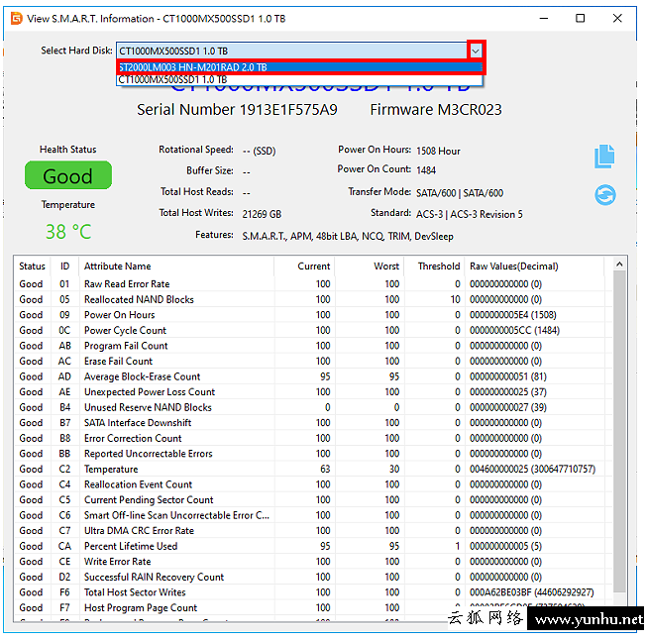Select the Unused Reserve NAND Blocks row
Image resolution: width=647 pixels, height=641 pixels.
click(314, 407)
